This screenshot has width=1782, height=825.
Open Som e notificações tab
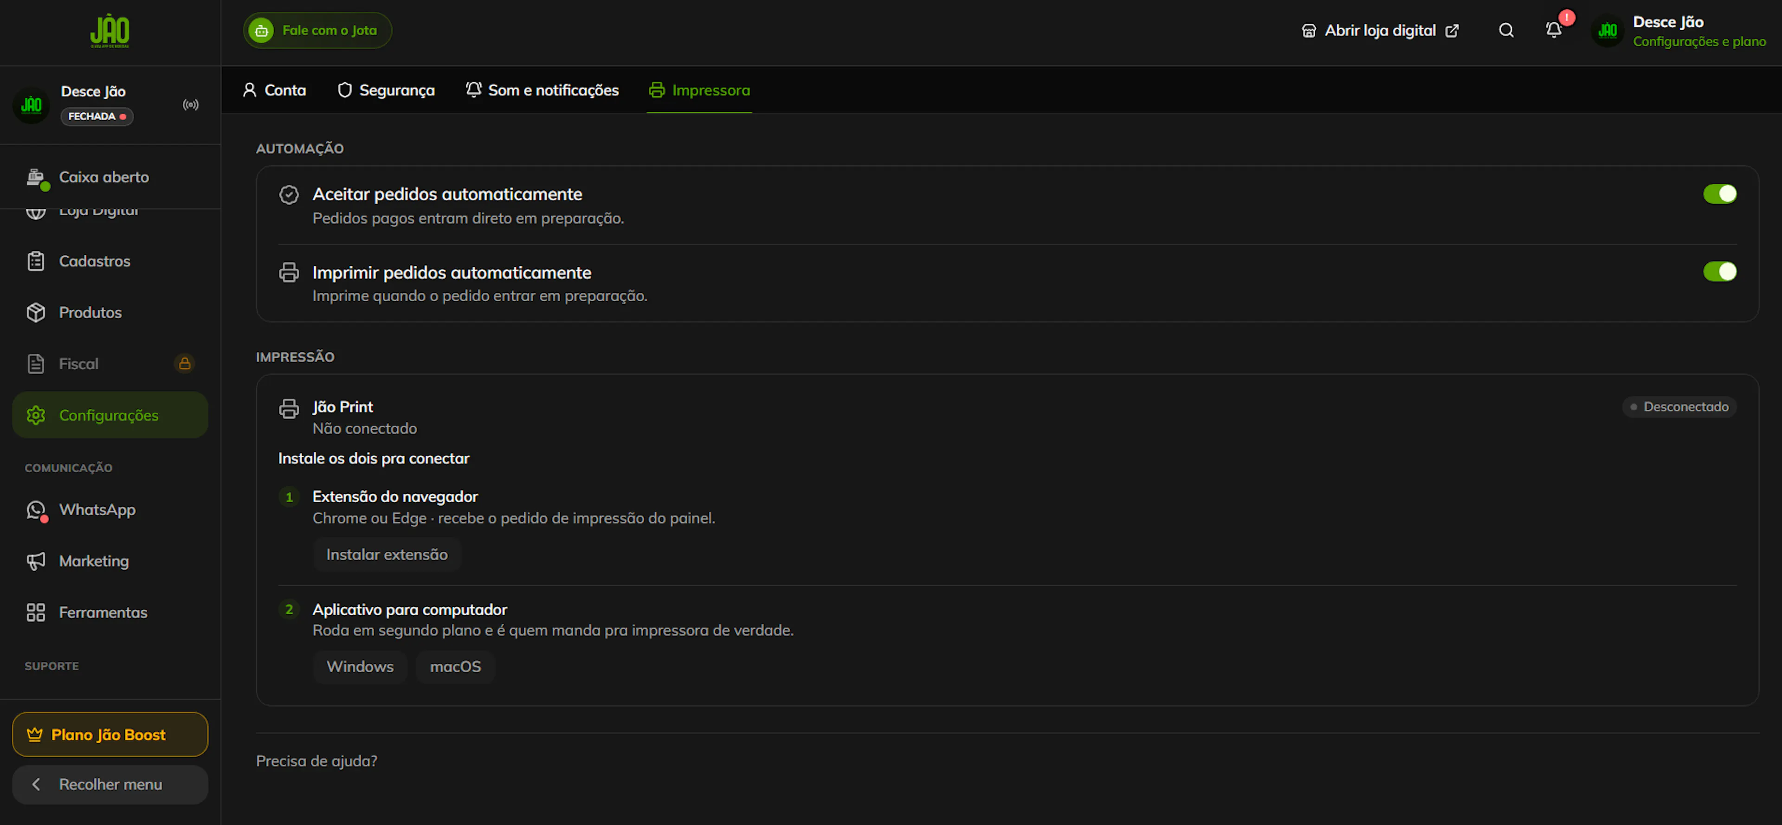coord(542,90)
